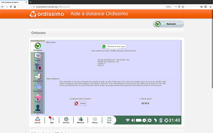Viewport: 213px width, 133px height.
Task: Click the zoom in plus icon
Action: (150, 120)
